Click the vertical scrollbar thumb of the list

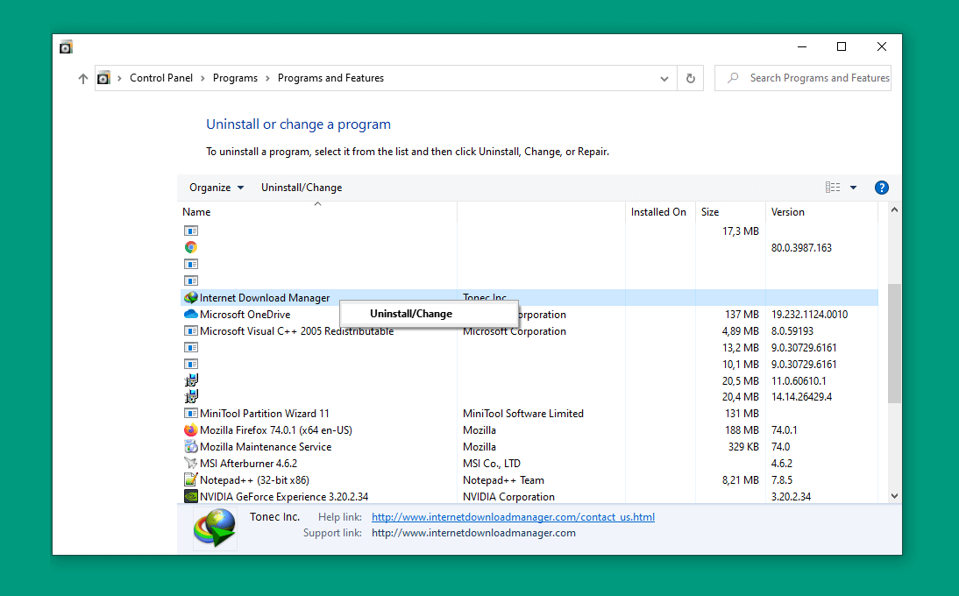point(894,344)
